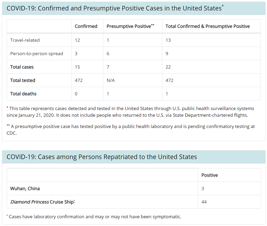Select the Total deaths row label
Viewport: 267px width, 226px height.
coord(23,94)
